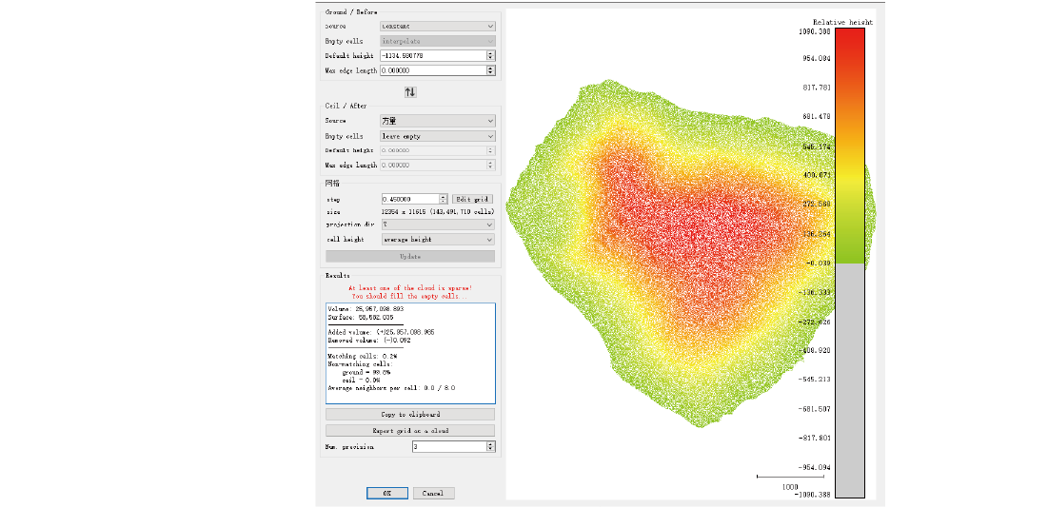Confirm with the OK button
Image resolution: width=1048 pixels, height=508 pixels.
tap(387, 493)
